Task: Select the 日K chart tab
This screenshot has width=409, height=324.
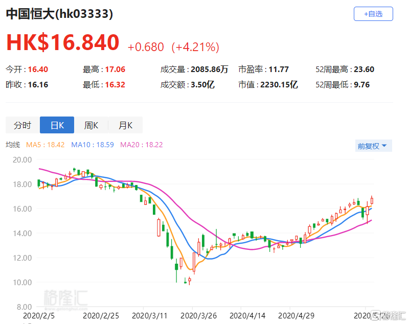Action: [x=57, y=125]
